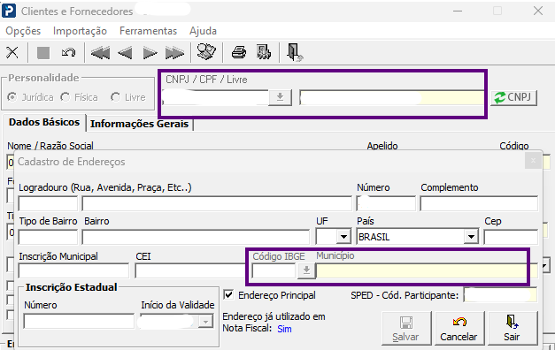Go to last record with double-right arrow

tap(174, 53)
